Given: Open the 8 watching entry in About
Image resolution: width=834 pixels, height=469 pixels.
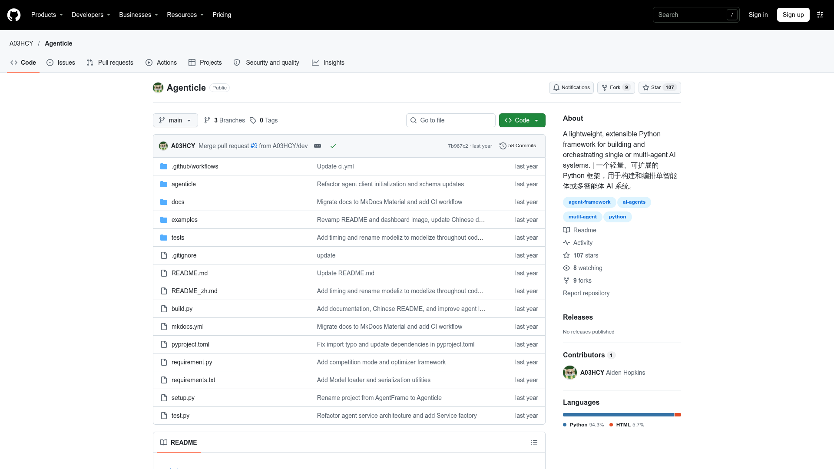Looking at the screenshot, I should click(583, 268).
